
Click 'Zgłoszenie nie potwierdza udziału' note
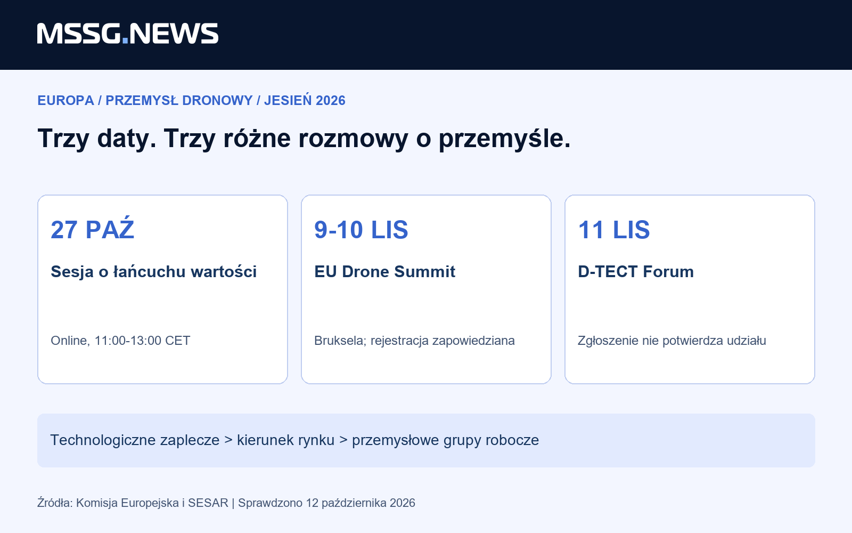[x=672, y=341]
